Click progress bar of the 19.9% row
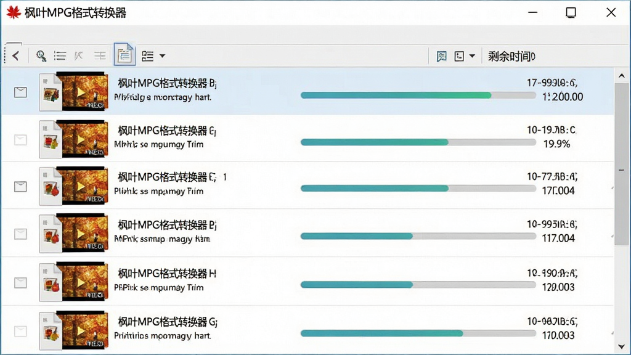The height and width of the screenshot is (355, 631). click(418, 142)
